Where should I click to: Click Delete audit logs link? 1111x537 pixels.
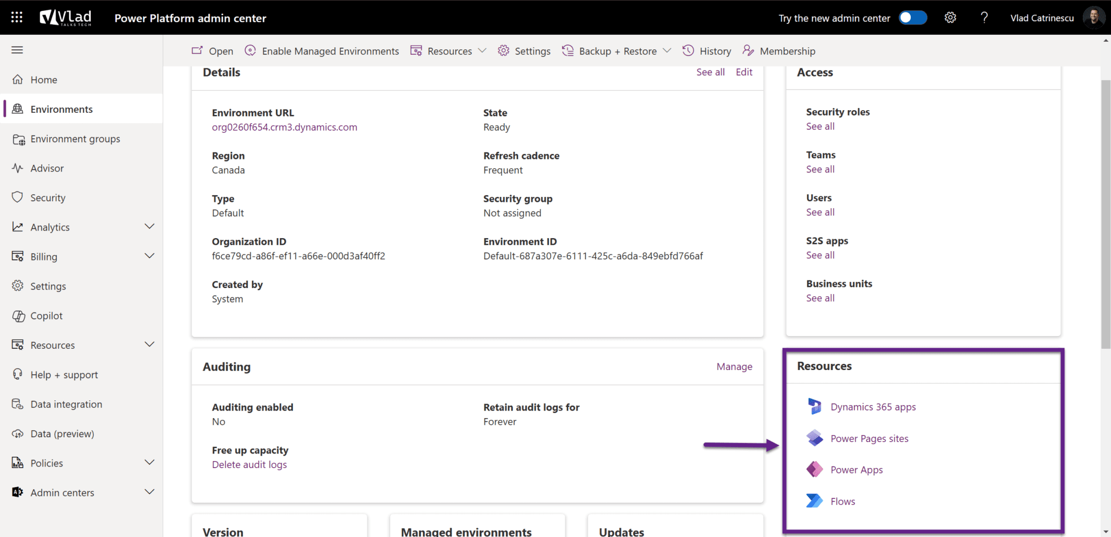click(249, 464)
